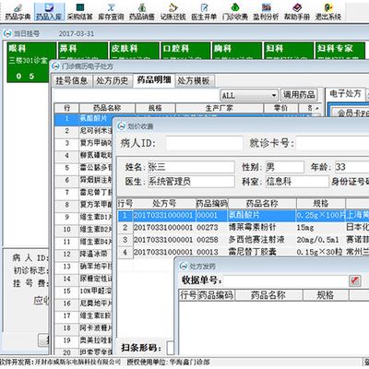369x369 pixels.
Task: Select the 记账还钱 toolbar icon
Action: (173, 12)
